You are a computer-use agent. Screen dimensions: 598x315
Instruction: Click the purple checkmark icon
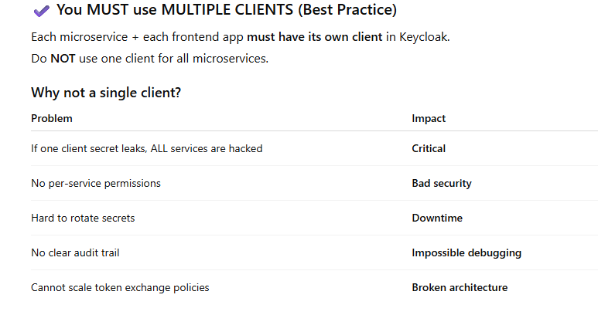pos(42,12)
